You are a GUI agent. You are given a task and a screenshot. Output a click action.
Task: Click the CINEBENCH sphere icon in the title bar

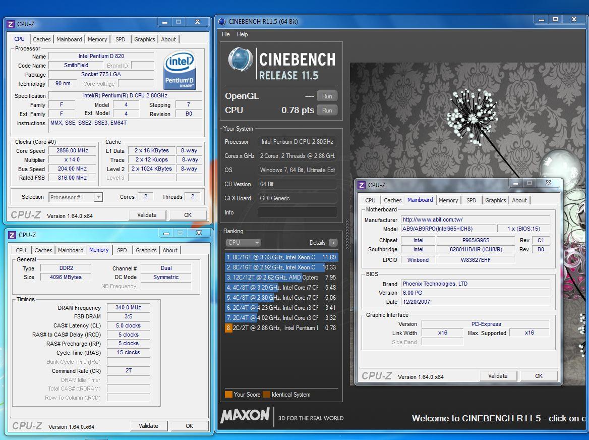pos(222,21)
